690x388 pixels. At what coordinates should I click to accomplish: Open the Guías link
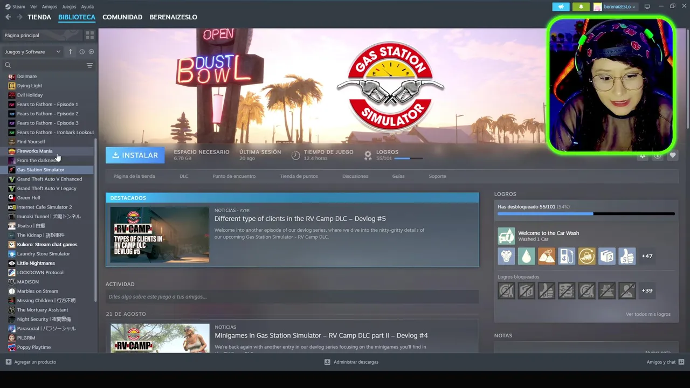click(x=398, y=176)
